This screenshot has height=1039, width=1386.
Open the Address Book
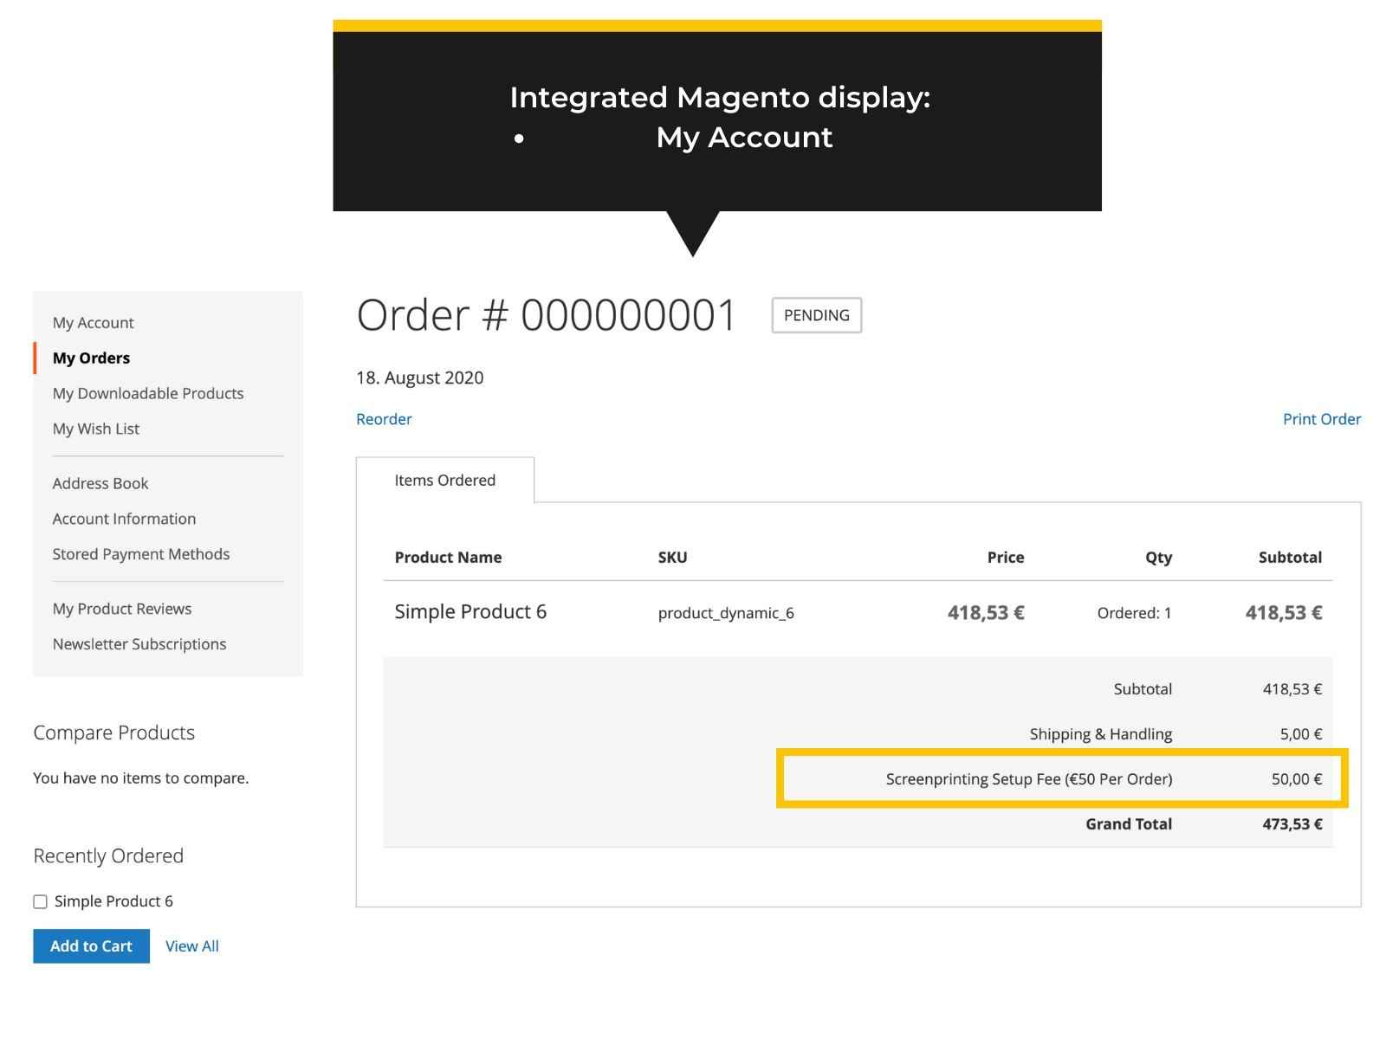[x=100, y=482]
